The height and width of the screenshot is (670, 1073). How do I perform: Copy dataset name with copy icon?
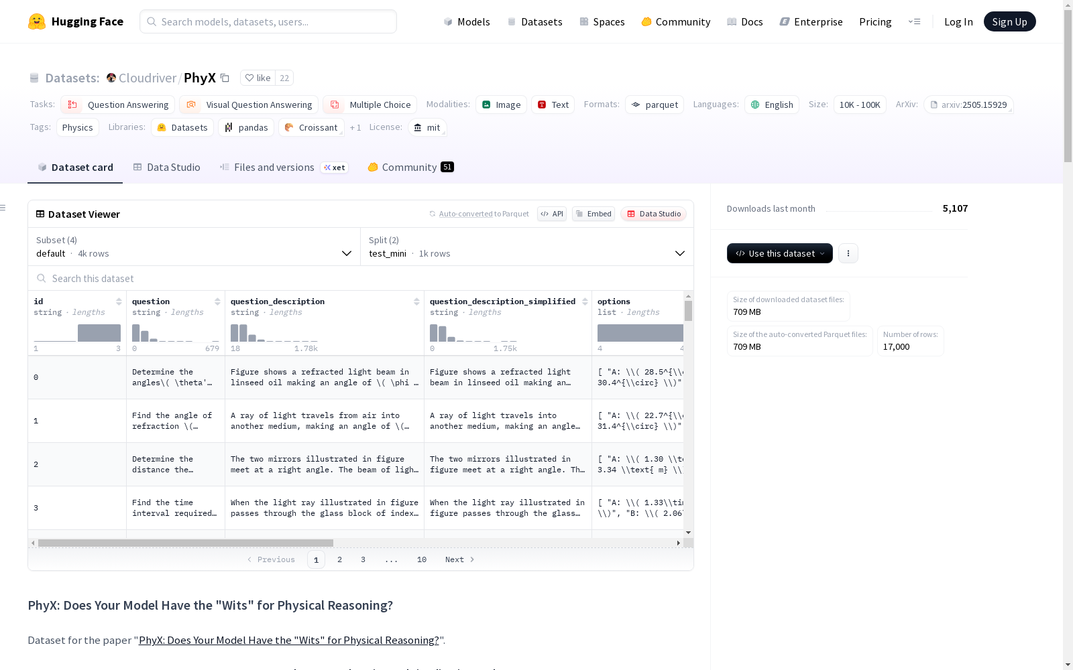[225, 78]
